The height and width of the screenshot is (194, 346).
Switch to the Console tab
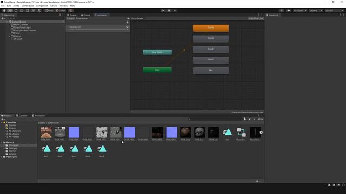click(x=22, y=116)
